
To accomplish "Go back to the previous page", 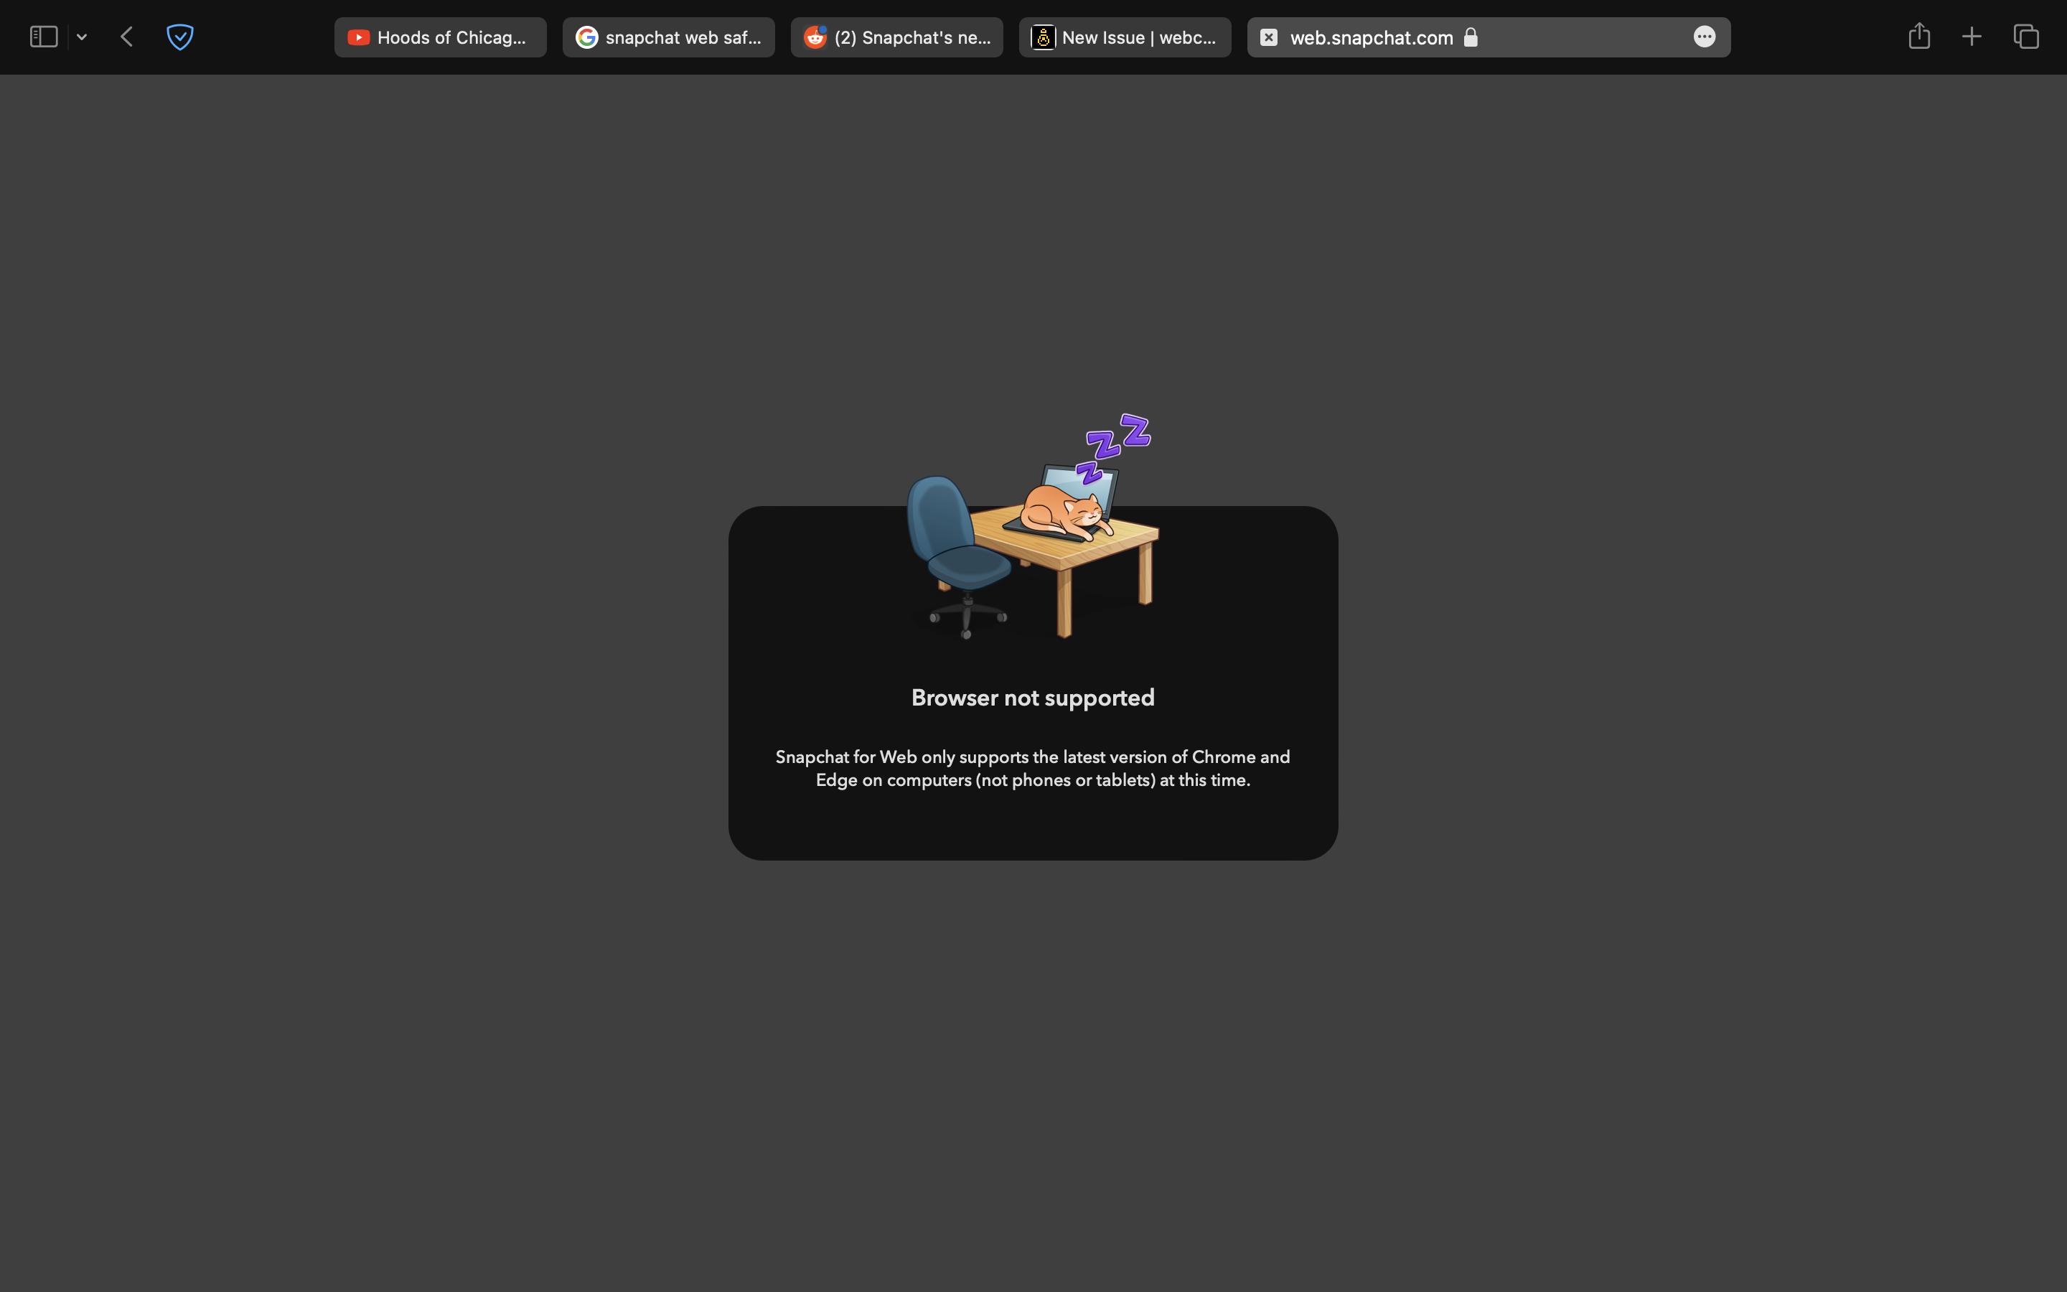I will click(x=126, y=37).
